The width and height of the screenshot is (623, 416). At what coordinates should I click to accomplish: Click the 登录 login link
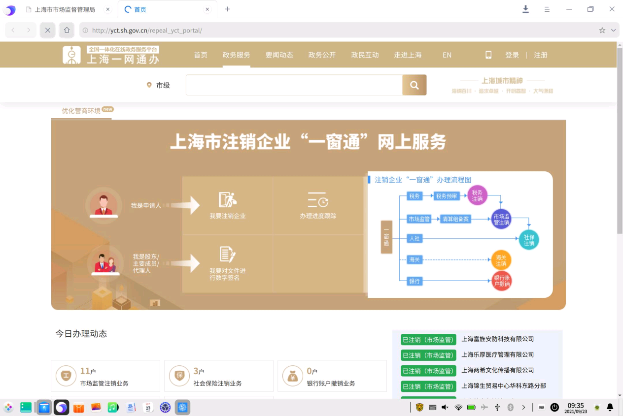pos(512,55)
